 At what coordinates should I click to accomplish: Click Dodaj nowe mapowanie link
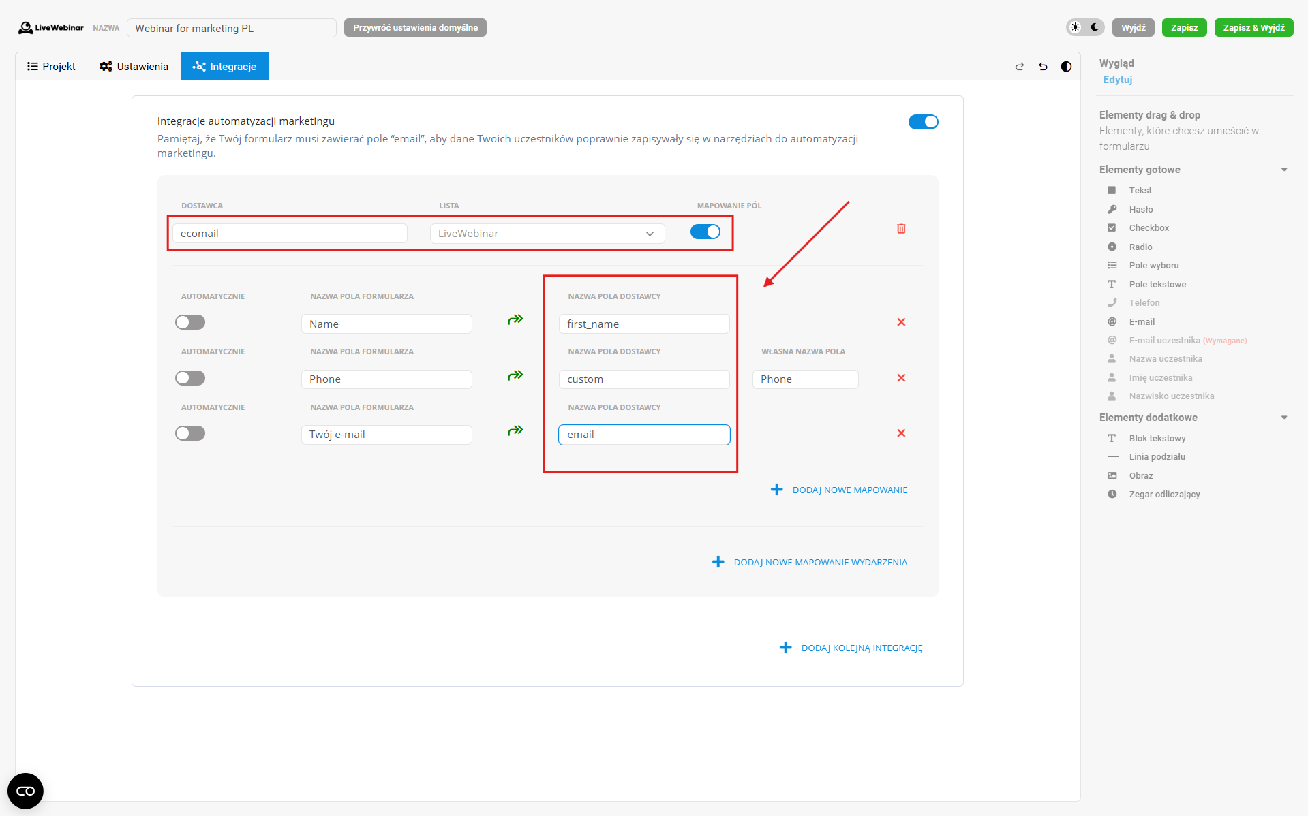coord(849,490)
